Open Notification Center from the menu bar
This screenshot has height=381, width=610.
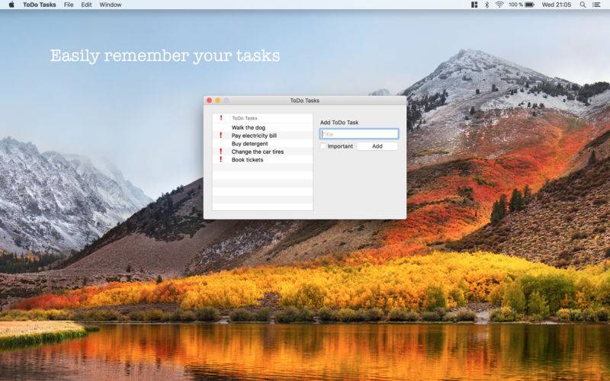click(599, 5)
